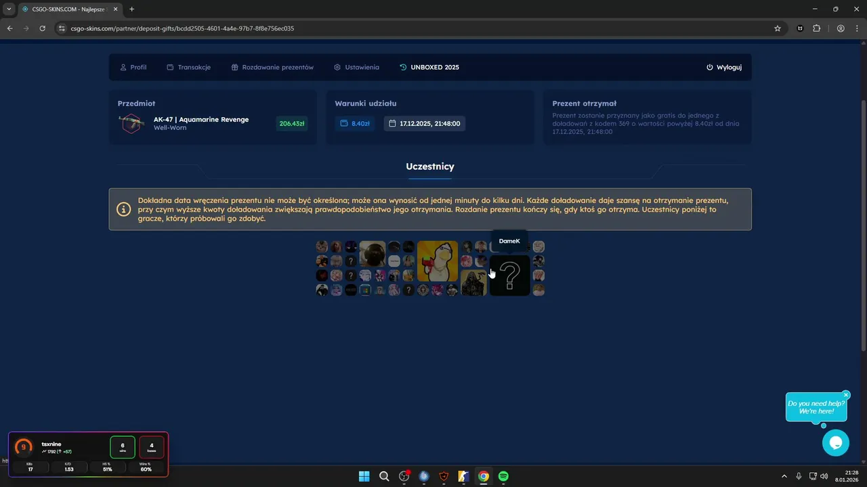Click the 6 wins box in overlay
The height and width of the screenshot is (487, 867).
pyautogui.click(x=123, y=447)
